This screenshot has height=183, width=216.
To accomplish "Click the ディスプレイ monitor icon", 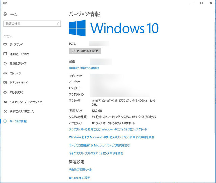I will [5, 45].
